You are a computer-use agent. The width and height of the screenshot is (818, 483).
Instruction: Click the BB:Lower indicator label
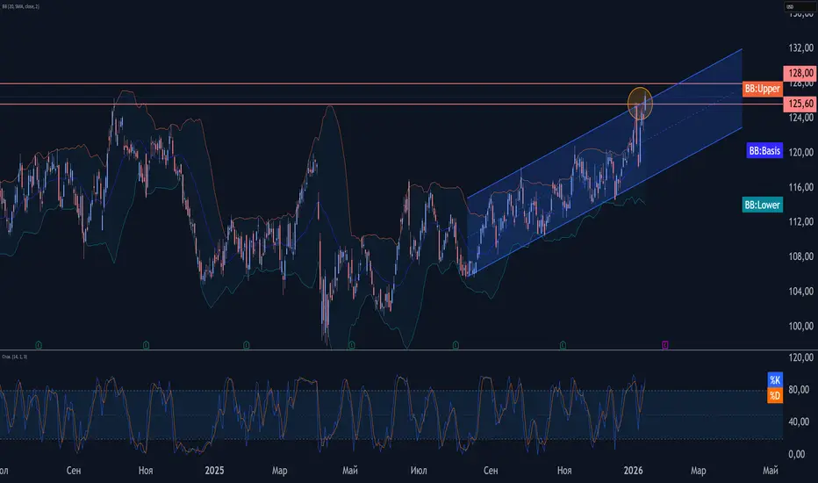(762, 205)
